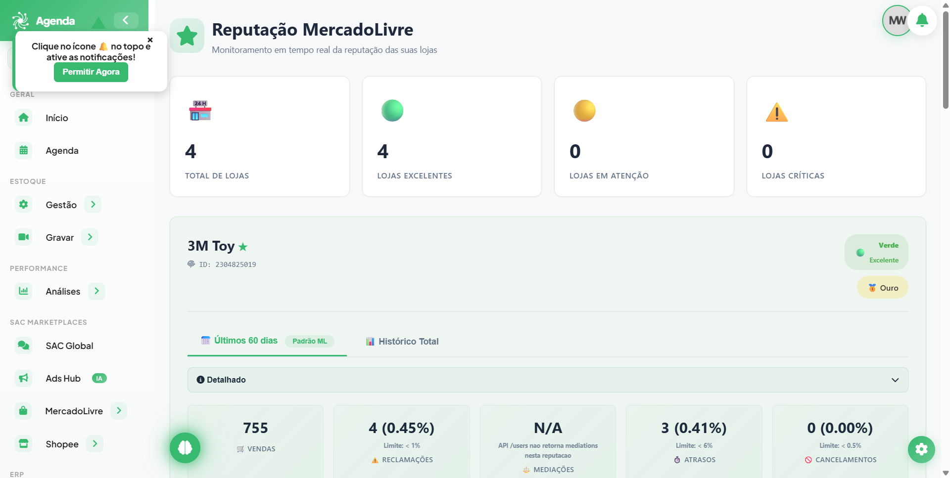Switch to the Histórico Total tab
This screenshot has width=950, height=478.
402,342
